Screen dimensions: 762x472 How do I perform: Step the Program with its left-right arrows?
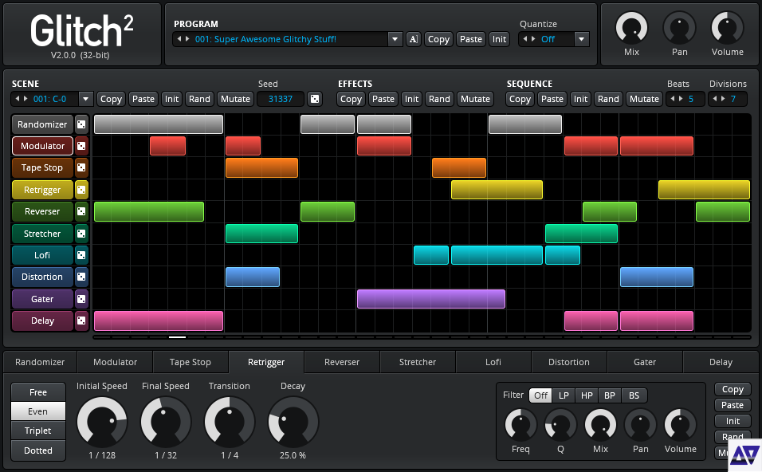tap(183, 39)
